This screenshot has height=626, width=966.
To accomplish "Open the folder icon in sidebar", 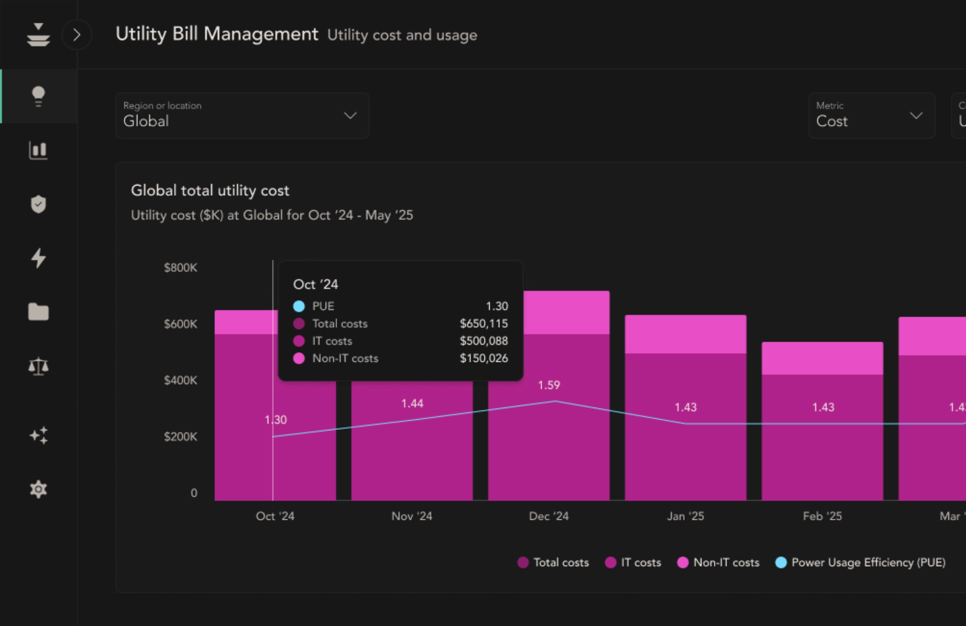I will coord(38,312).
